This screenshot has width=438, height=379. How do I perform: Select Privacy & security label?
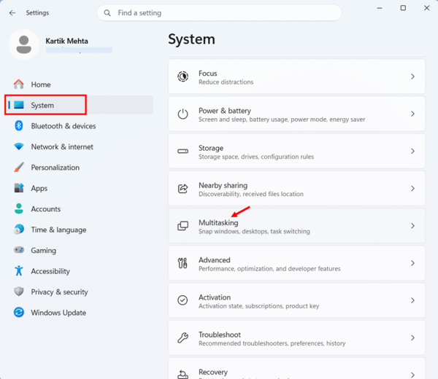point(60,292)
